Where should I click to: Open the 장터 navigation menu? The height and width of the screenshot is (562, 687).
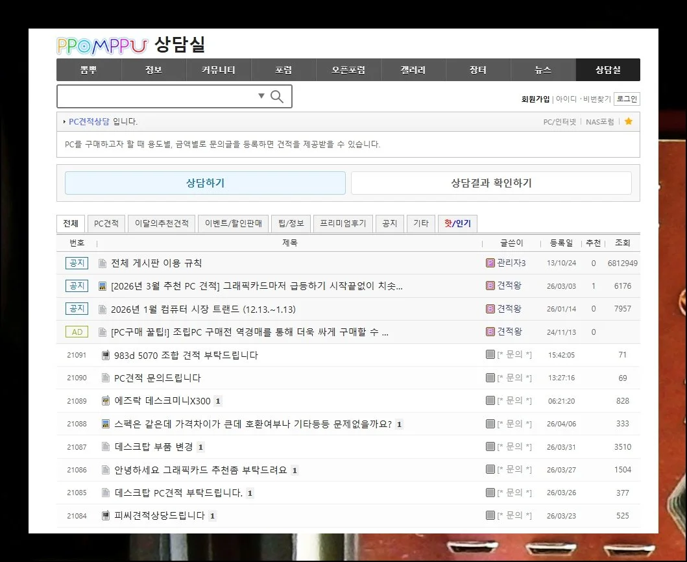478,69
